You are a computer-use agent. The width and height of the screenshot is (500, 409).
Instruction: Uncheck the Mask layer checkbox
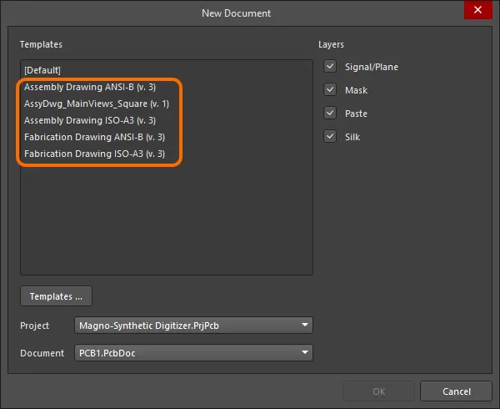[x=330, y=89]
